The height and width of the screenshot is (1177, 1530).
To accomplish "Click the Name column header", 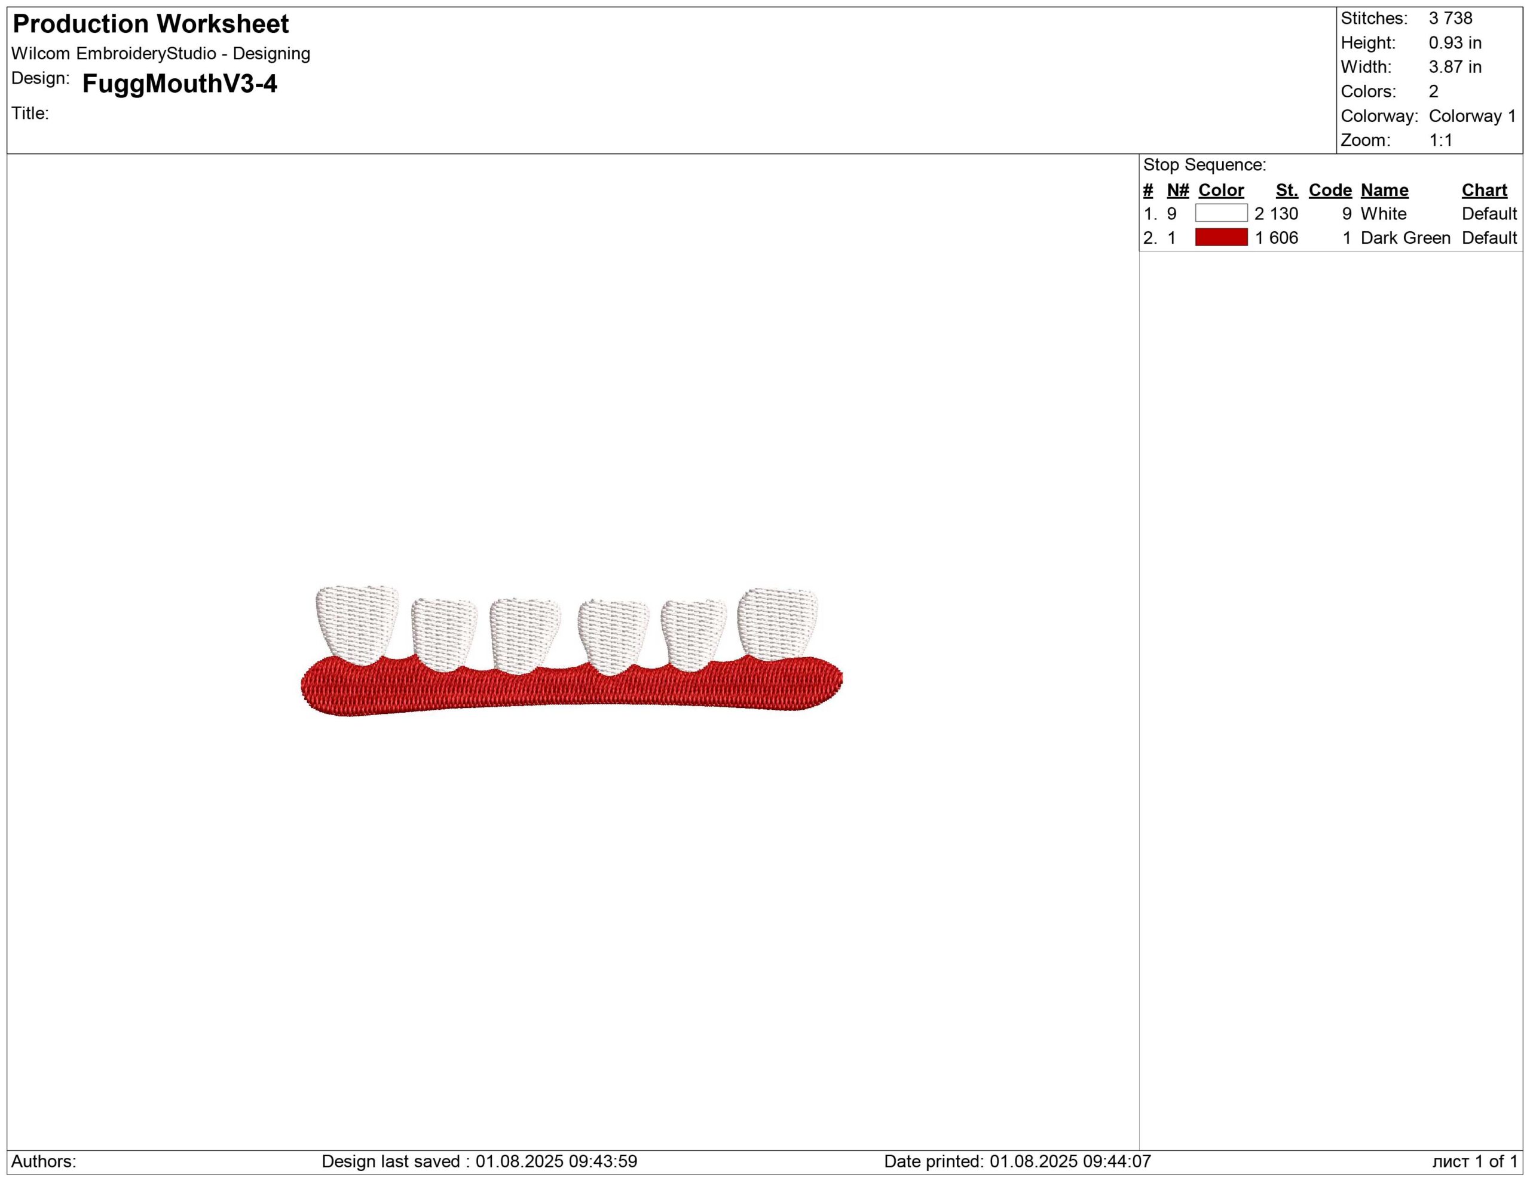I will [x=1384, y=190].
